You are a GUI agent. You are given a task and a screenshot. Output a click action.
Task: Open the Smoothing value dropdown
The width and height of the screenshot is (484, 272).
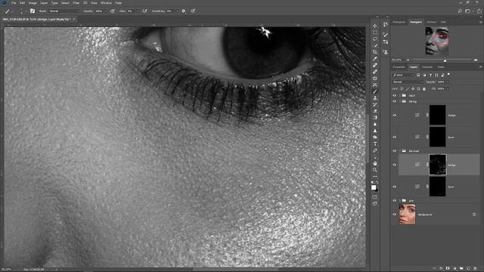176,11
